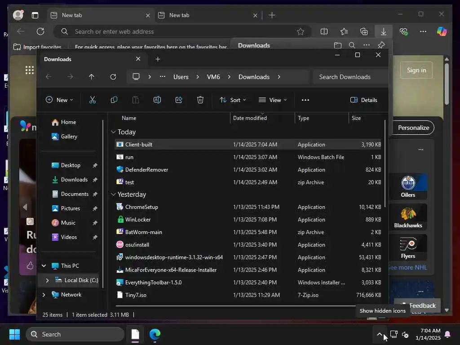Image resolution: width=460 pixels, height=345 pixels.
Task: Click the Search Downloads box
Action: click(x=350, y=77)
